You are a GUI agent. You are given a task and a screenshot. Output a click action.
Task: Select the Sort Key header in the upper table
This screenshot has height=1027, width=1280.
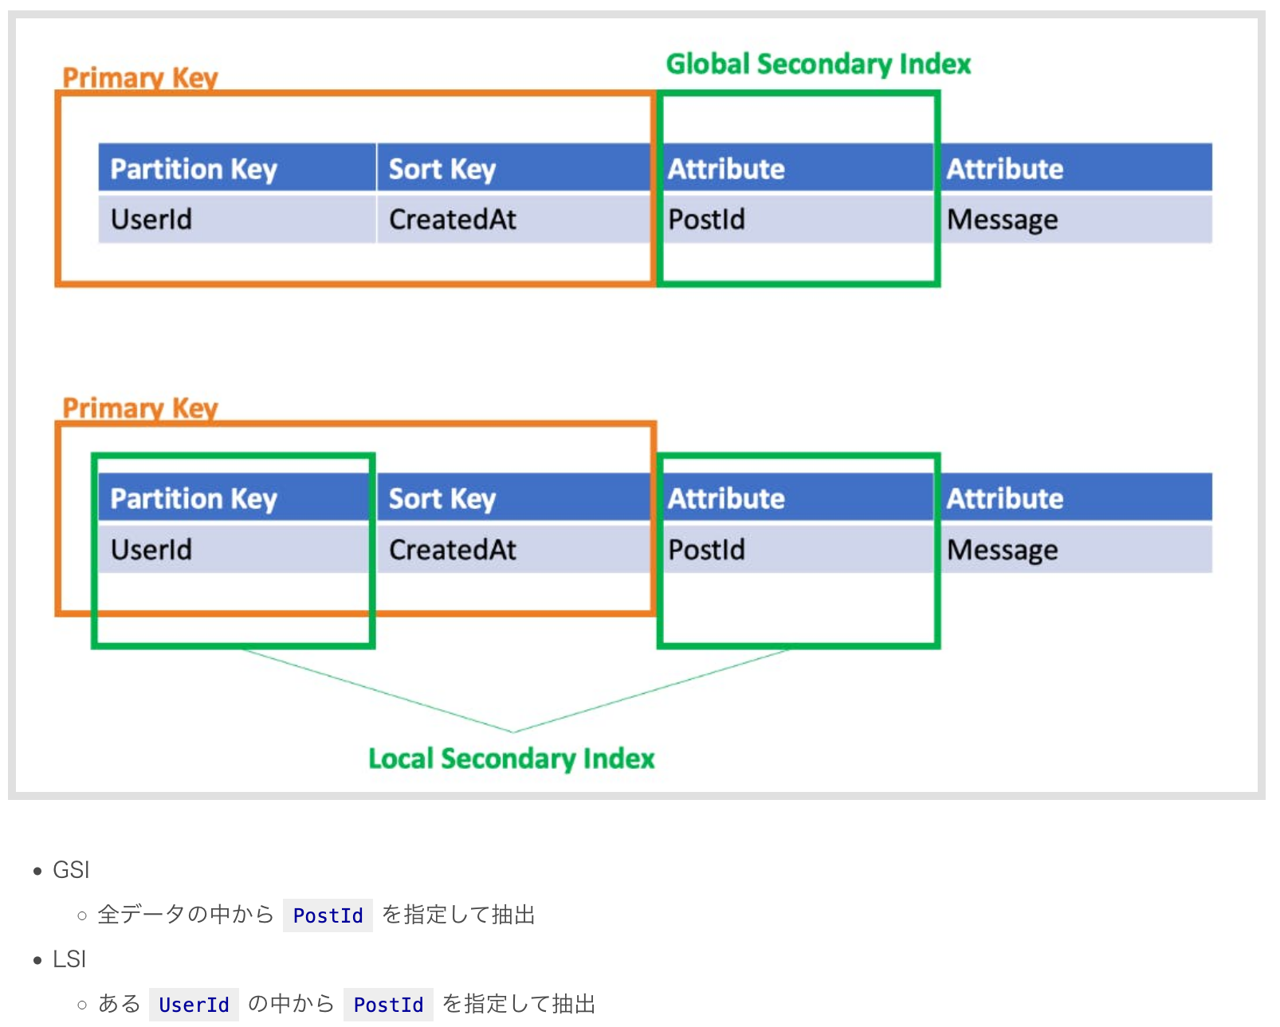coord(442,169)
